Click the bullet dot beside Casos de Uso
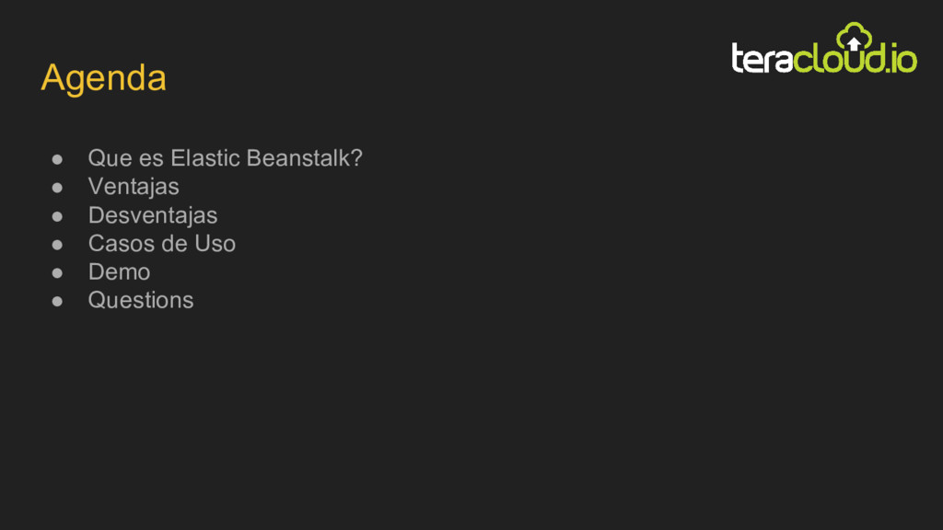The image size is (943, 530). (57, 245)
